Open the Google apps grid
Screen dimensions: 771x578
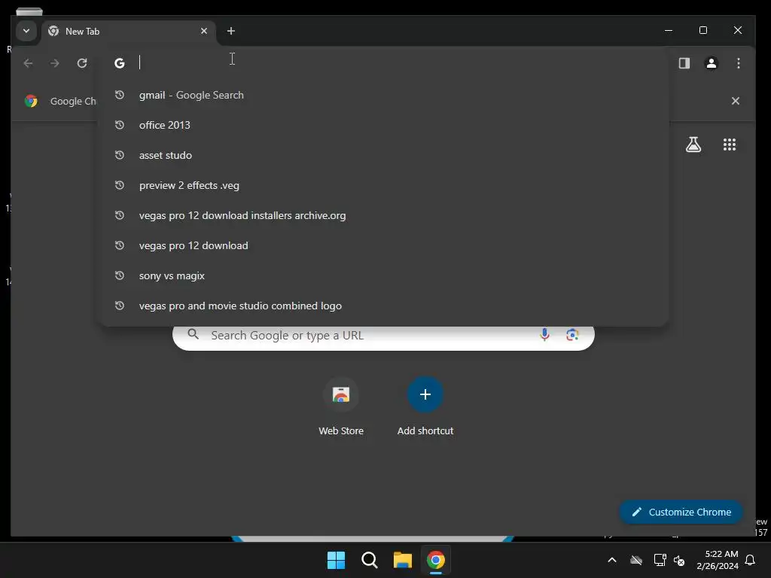click(x=729, y=144)
